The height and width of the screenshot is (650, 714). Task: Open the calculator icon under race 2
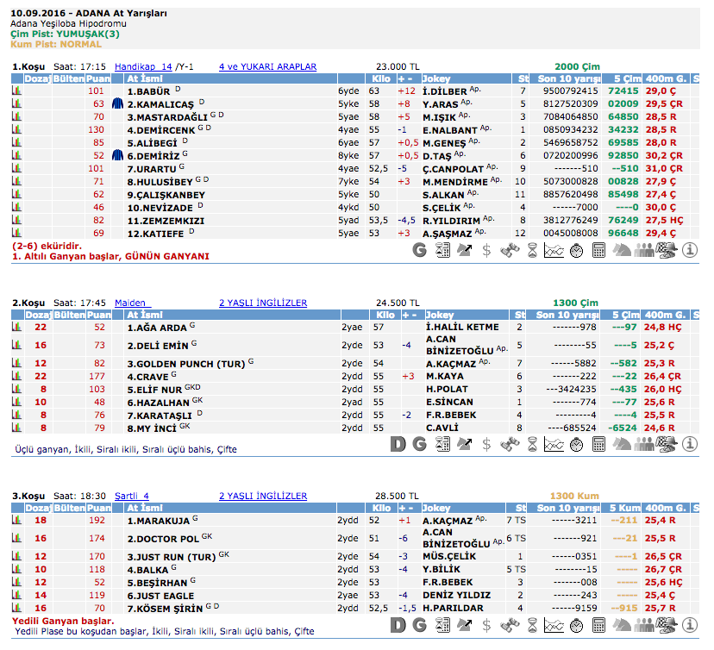(x=599, y=444)
